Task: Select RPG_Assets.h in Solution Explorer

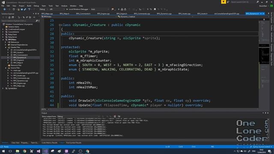Action: point(18,52)
